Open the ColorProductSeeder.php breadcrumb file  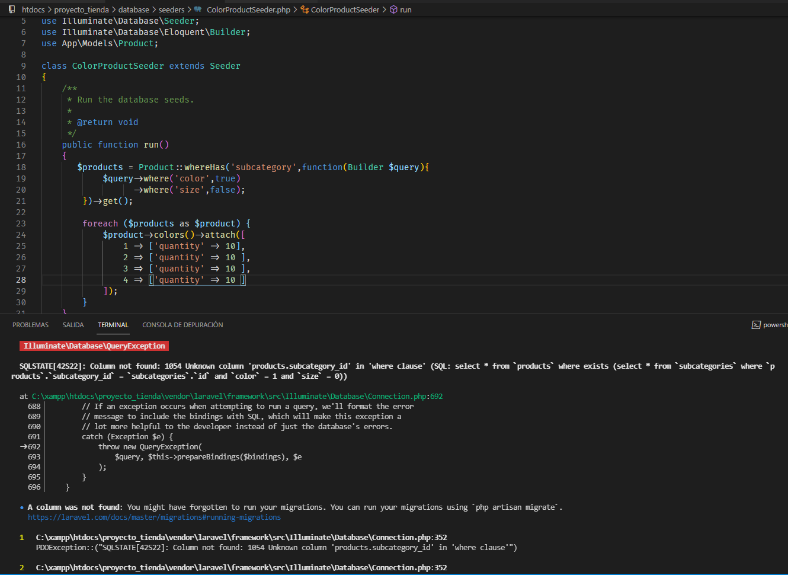pyautogui.click(x=249, y=9)
